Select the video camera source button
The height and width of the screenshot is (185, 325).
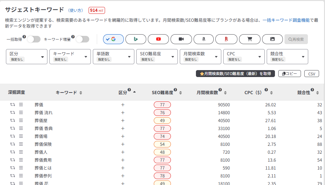tap(181, 39)
